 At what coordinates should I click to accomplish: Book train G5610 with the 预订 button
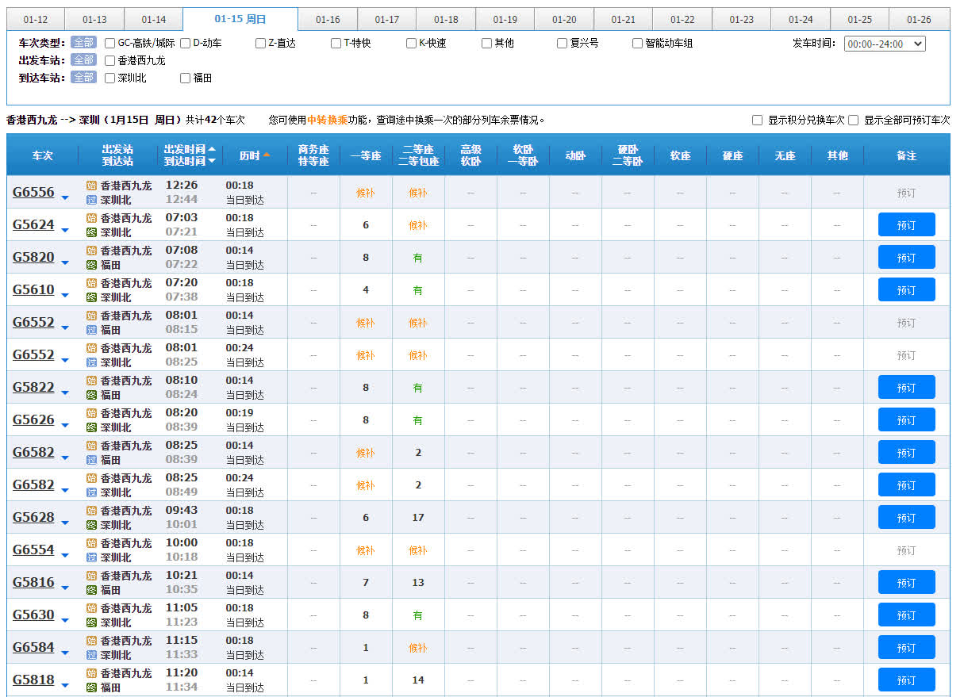click(x=906, y=290)
